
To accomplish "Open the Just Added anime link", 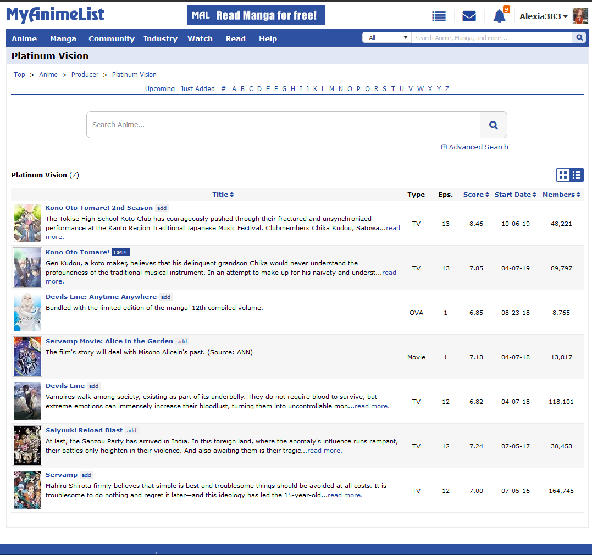I will click(197, 88).
